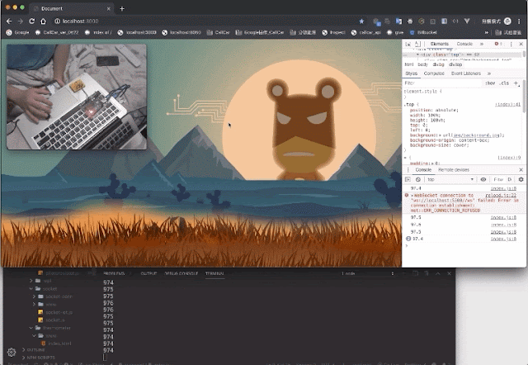Image resolution: width=528 pixels, height=365 pixels.
Task: Show hidden bookmarks with the chevron
Action: point(486,33)
